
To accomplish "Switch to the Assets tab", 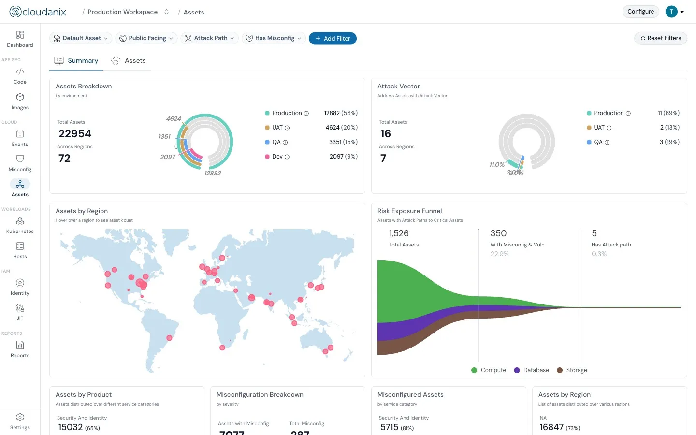I will 129,61.
